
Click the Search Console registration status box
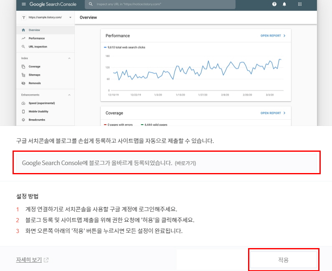coord(167,163)
